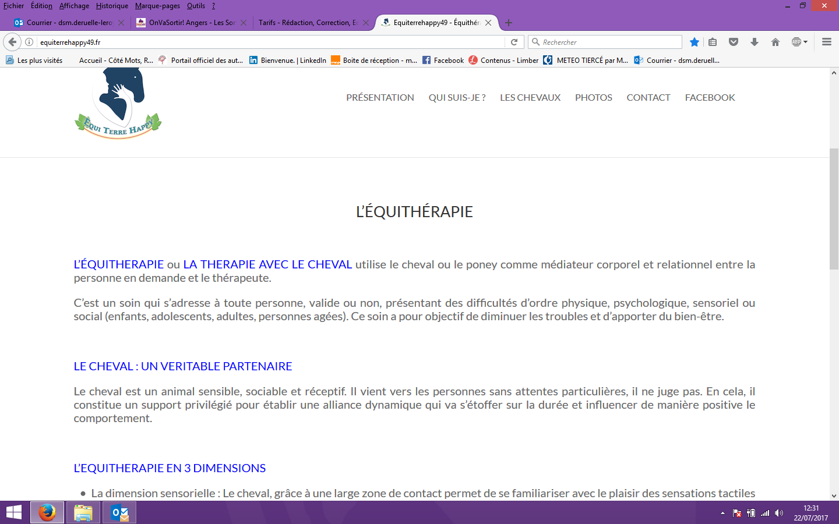839x524 pixels.
Task: Open File Explorer from the taskbar
Action: (83, 512)
